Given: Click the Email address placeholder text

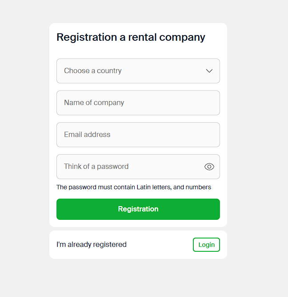Looking at the screenshot, I should point(87,135).
